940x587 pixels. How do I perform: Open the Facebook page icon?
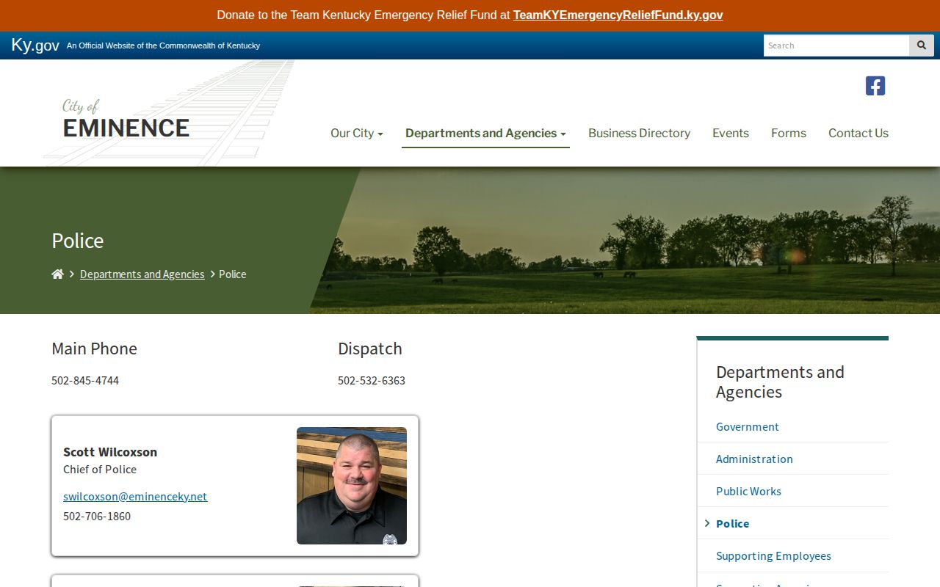point(875,86)
